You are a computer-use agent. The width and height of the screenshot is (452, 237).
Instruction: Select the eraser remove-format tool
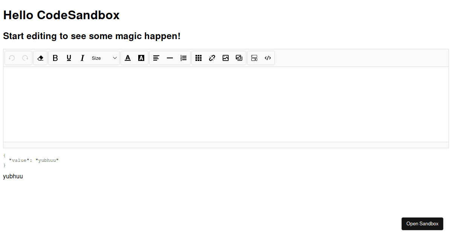pyautogui.click(x=40, y=58)
